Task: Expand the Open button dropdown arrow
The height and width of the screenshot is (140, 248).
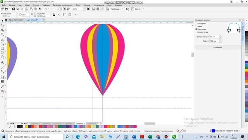Action: coord(9,9)
